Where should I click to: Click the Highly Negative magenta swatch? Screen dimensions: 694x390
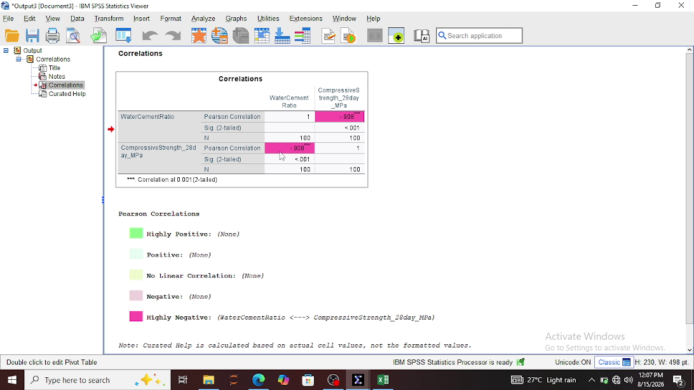pyautogui.click(x=136, y=316)
